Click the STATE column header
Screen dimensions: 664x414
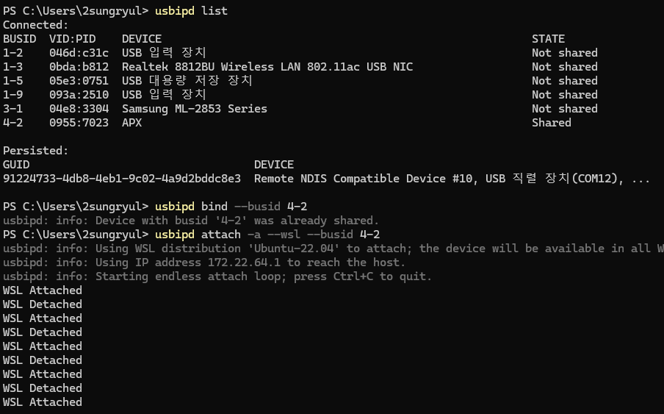548,39
